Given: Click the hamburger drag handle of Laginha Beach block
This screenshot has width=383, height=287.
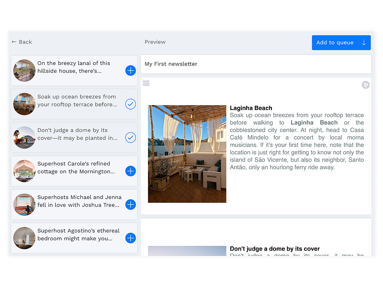Looking at the screenshot, I should [x=146, y=83].
